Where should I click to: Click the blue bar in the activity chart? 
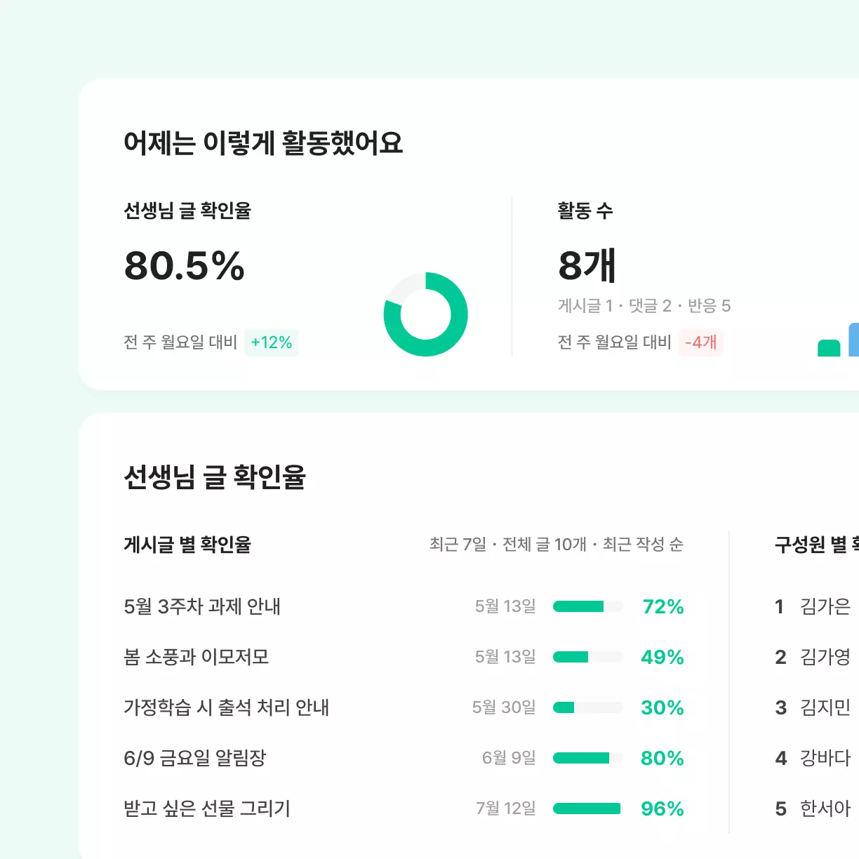[854, 340]
